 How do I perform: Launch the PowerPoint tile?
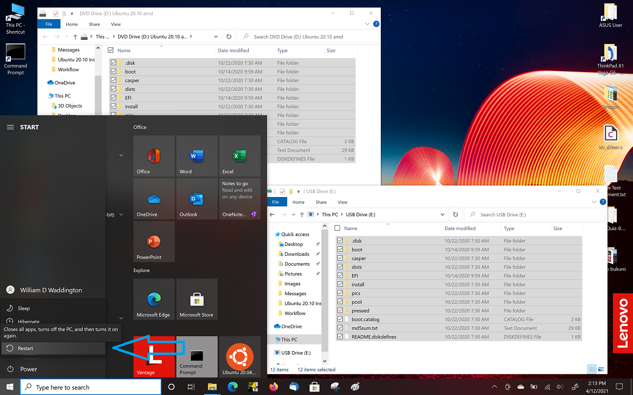[x=154, y=241]
